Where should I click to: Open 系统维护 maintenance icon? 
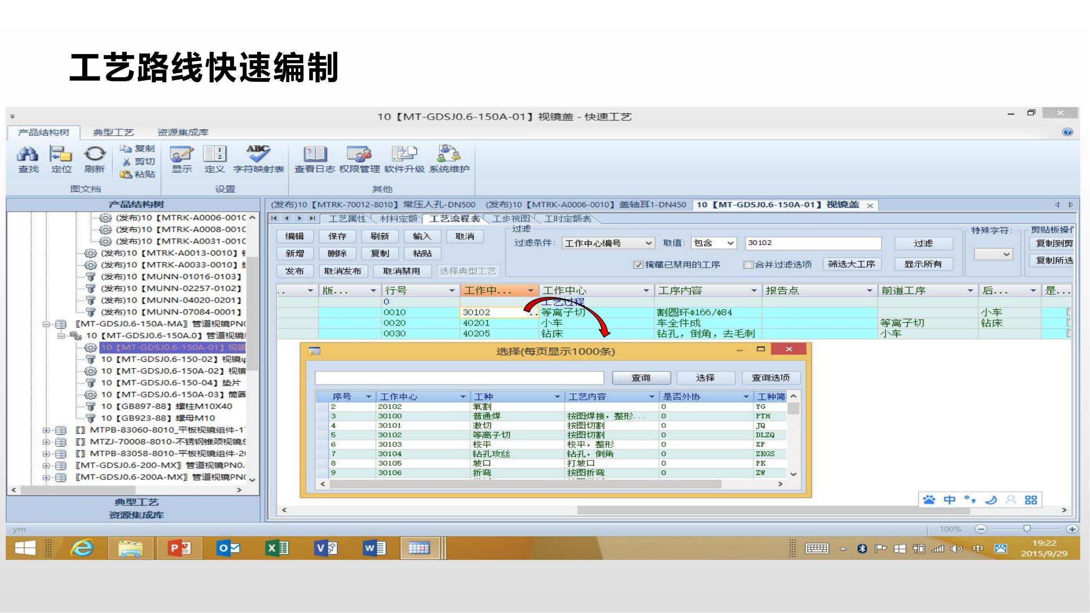448,154
